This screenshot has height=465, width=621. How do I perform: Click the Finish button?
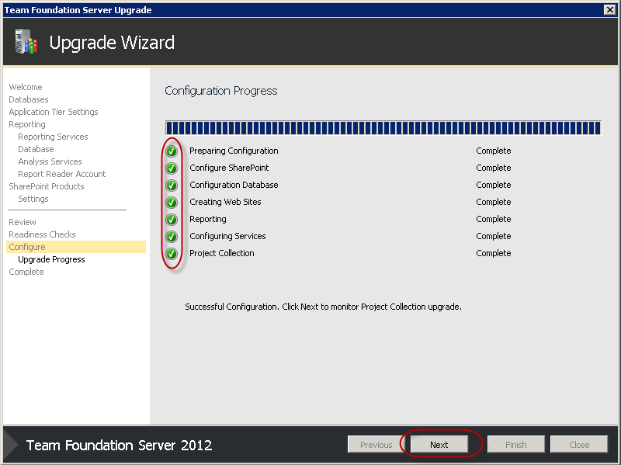(515, 444)
